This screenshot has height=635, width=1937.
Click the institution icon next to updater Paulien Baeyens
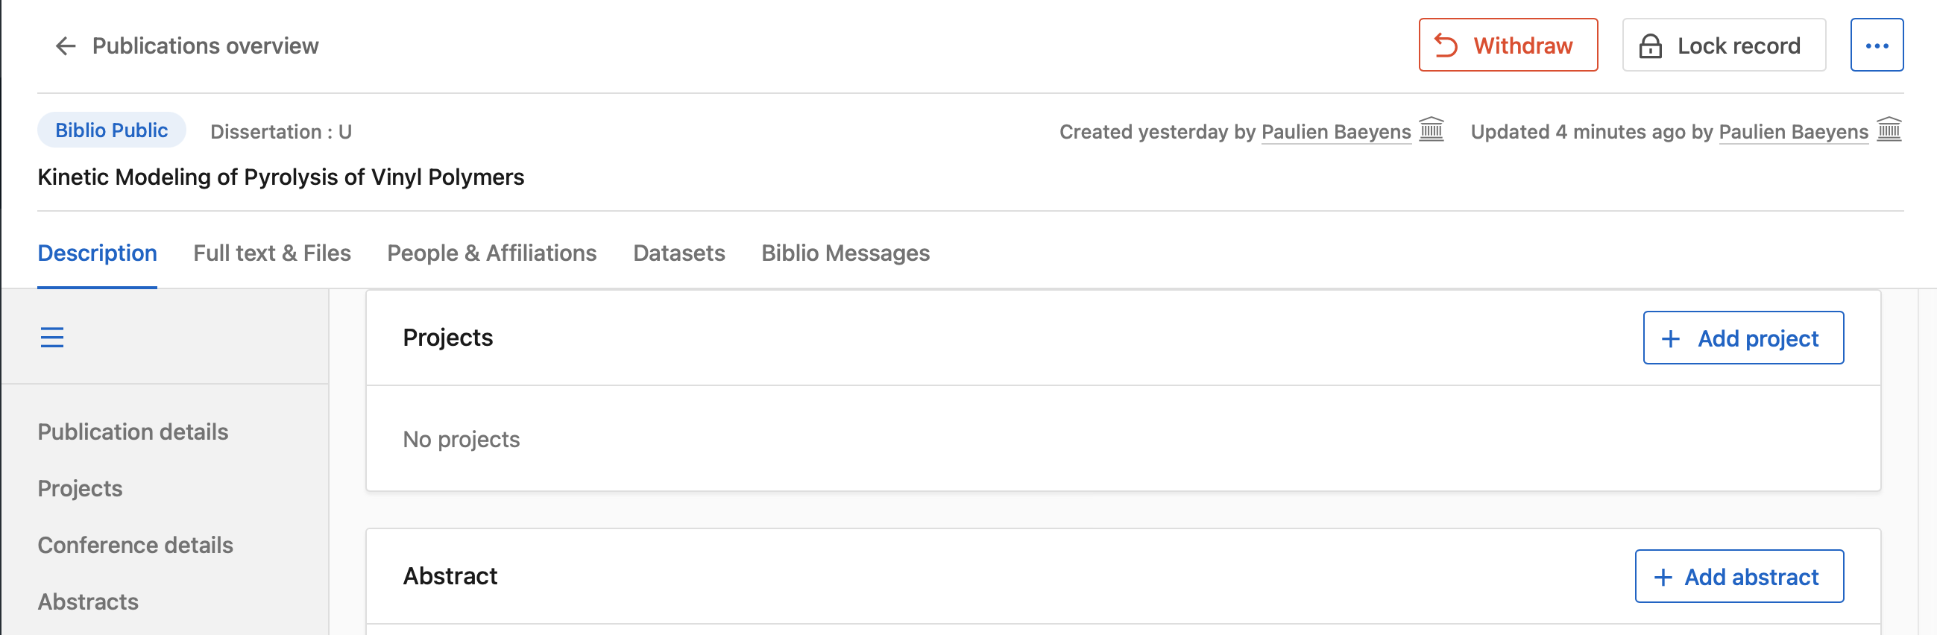pos(1889,130)
